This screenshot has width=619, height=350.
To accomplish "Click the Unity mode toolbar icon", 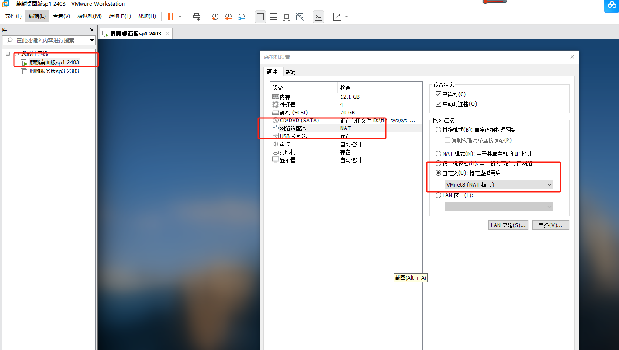I will 300,17.
